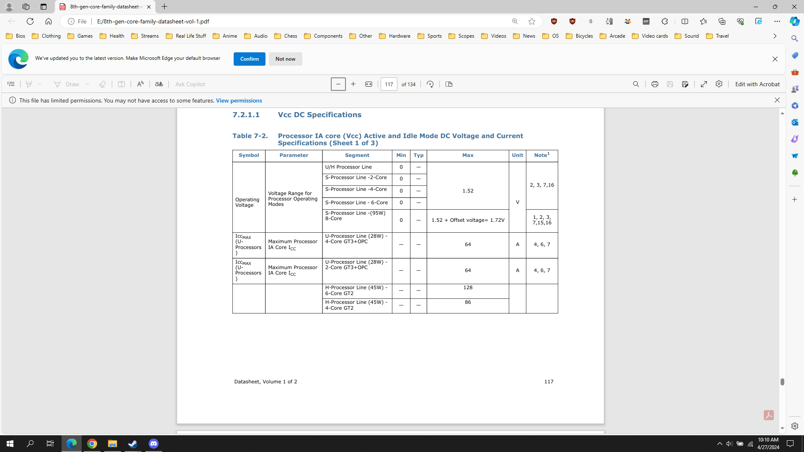Open the Favorites list
The height and width of the screenshot is (452, 804).
point(703,21)
